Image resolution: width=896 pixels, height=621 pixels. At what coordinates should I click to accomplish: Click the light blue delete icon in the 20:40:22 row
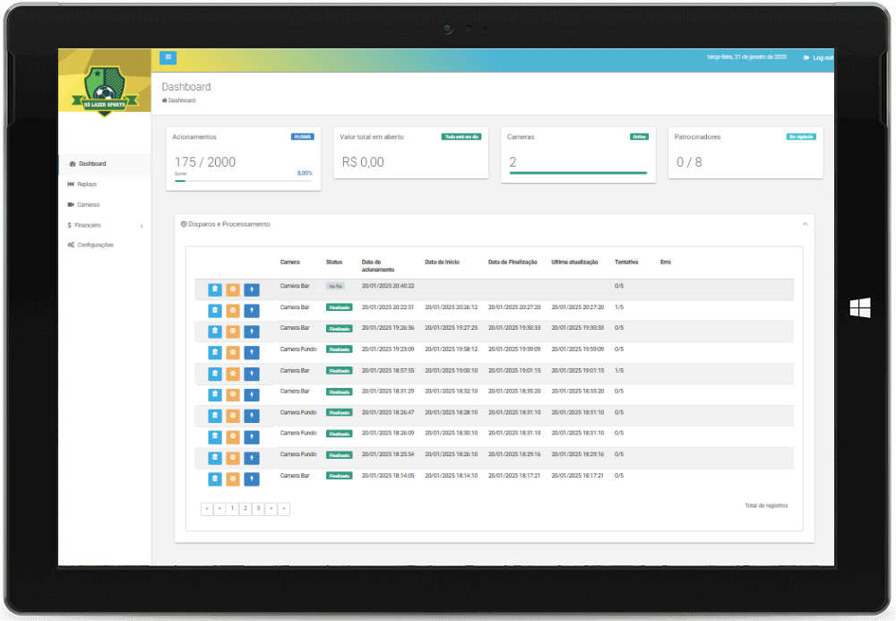click(x=215, y=289)
